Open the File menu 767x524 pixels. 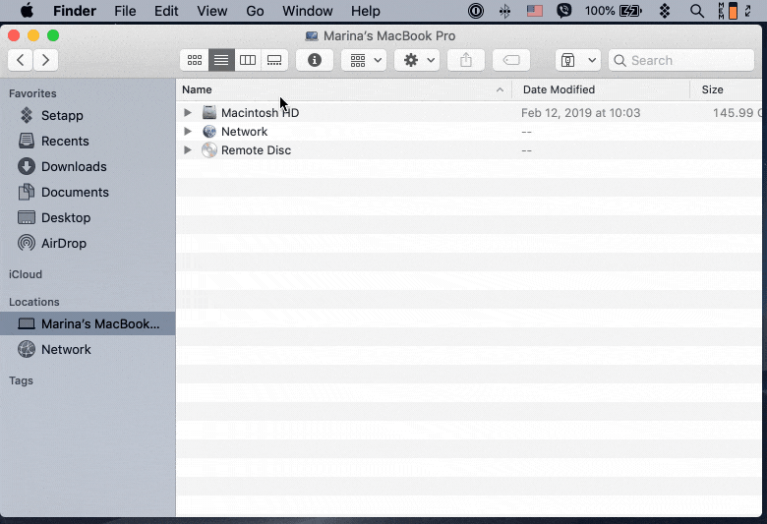click(125, 11)
